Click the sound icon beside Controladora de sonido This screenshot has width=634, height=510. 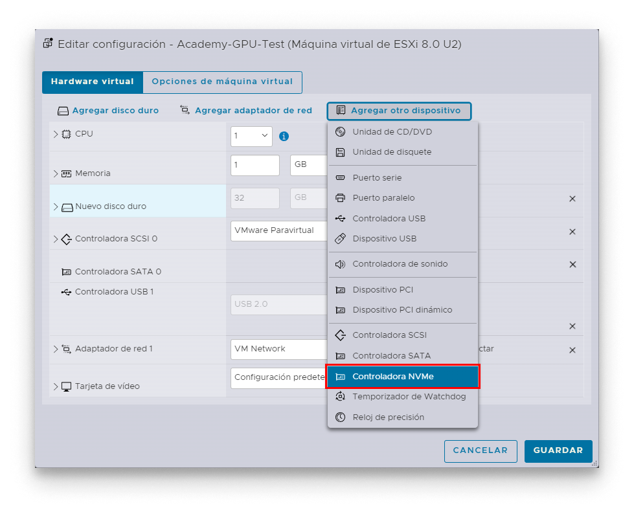pos(340,264)
